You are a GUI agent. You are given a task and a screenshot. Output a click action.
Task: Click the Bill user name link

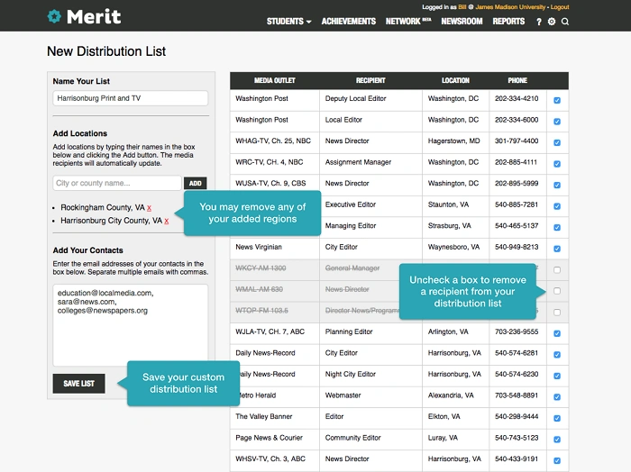coord(462,7)
